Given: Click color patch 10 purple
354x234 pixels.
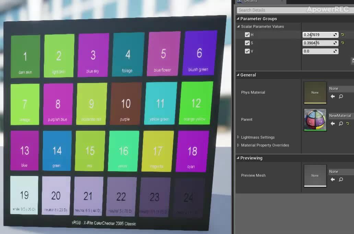Looking at the screenshot, I should click(126, 104).
